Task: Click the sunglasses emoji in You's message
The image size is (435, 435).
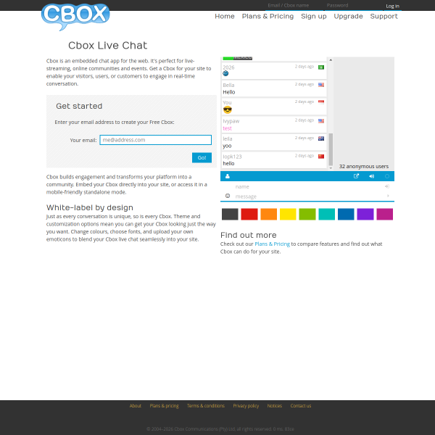Action: click(227, 110)
